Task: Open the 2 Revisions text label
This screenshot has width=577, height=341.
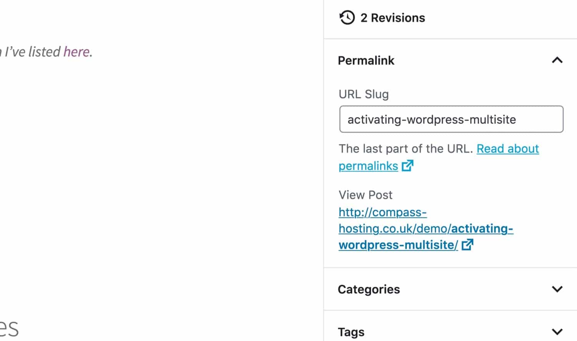Action: tap(392, 18)
